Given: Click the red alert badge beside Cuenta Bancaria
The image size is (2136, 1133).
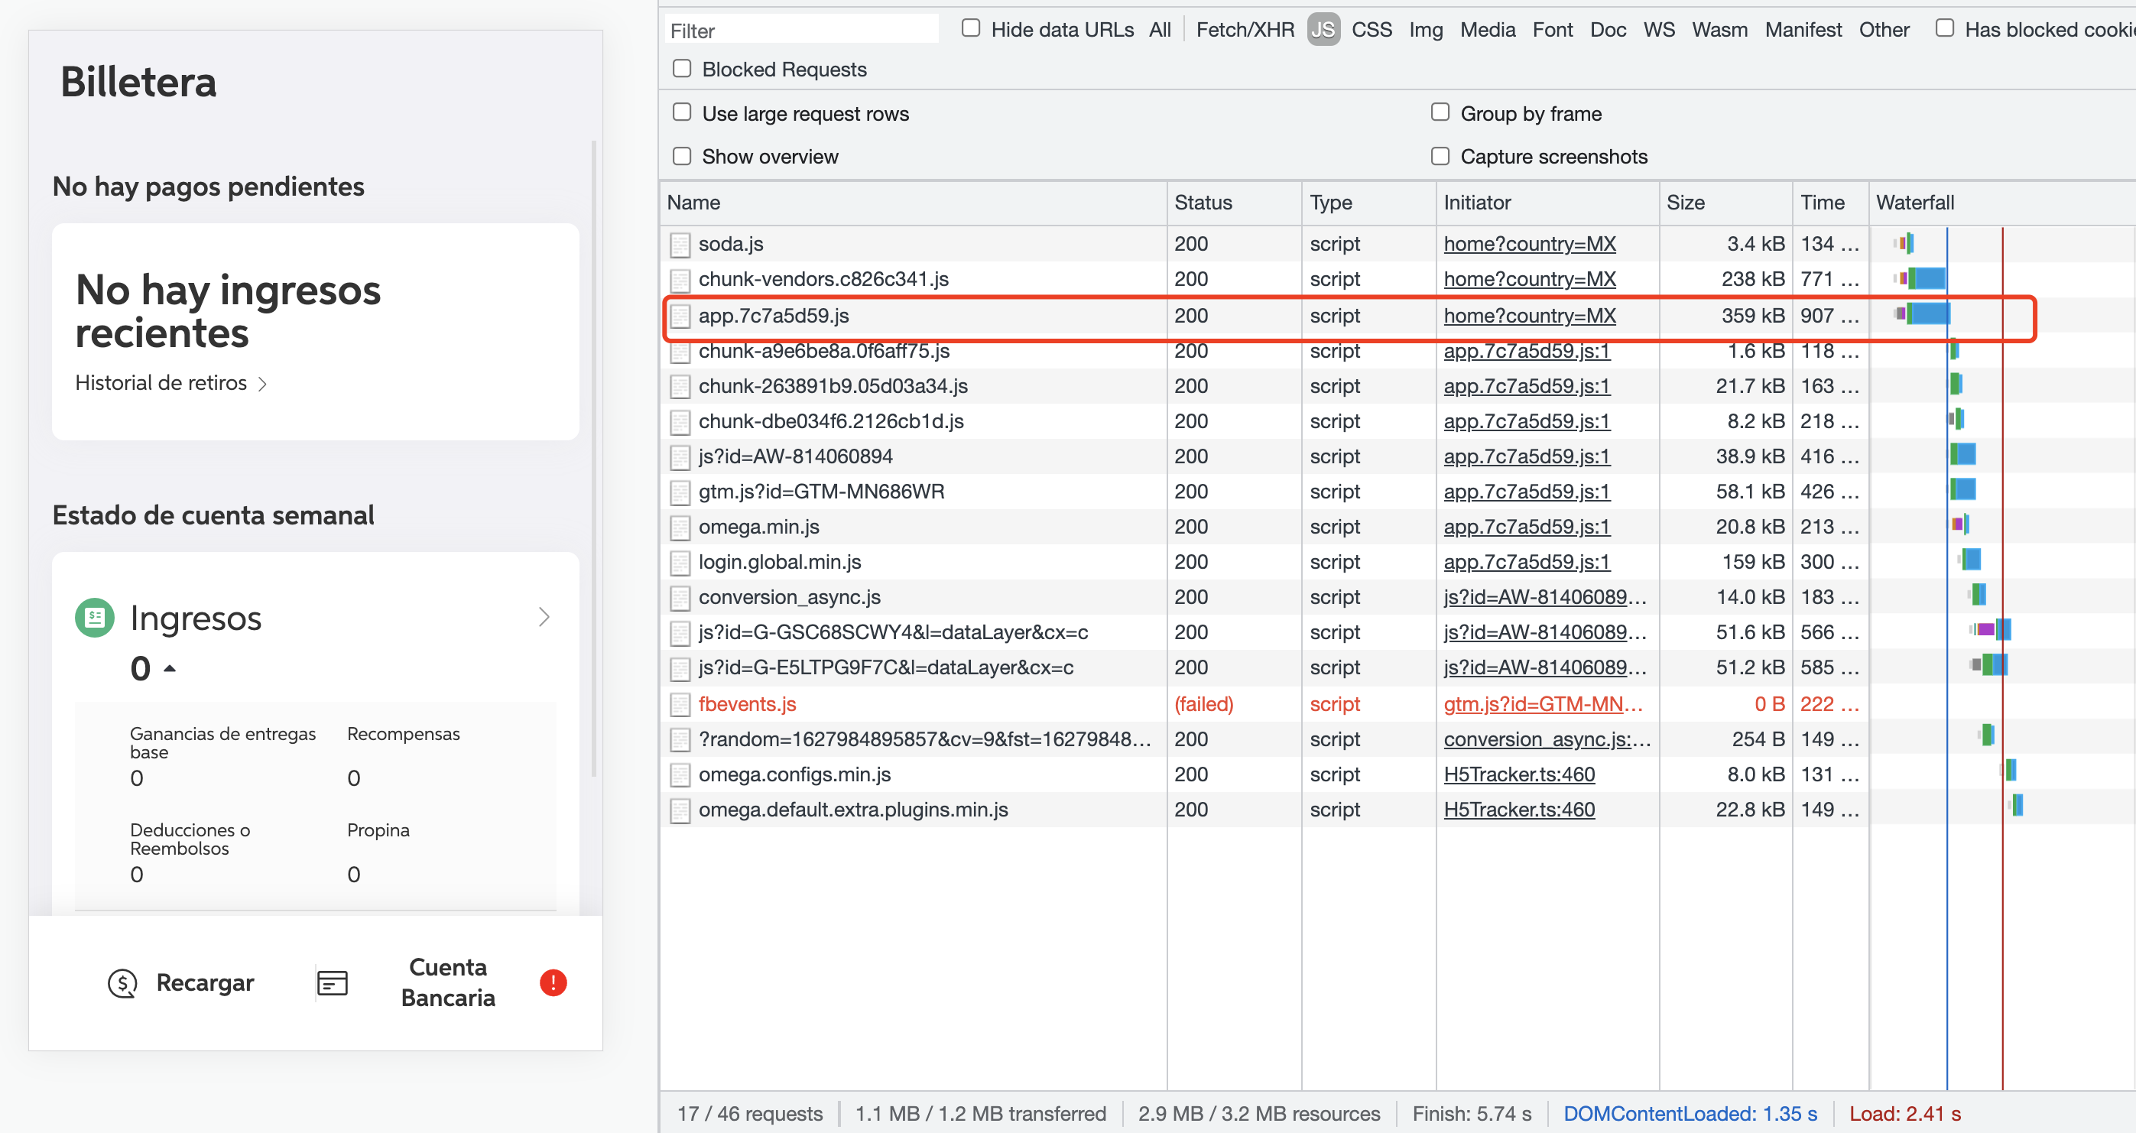Looking at the screenshot, I should click(x=553, y=983).
